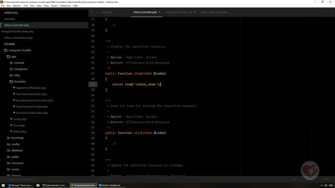Switch to Administrator Command Prompt taskbar window
The image size is (335, 188).
(54, 185)
